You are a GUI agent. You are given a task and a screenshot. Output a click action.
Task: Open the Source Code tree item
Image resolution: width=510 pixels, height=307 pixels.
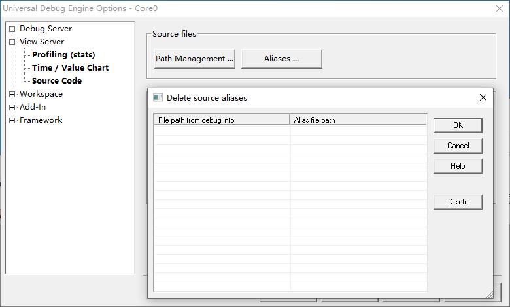[x=57, y=81]
